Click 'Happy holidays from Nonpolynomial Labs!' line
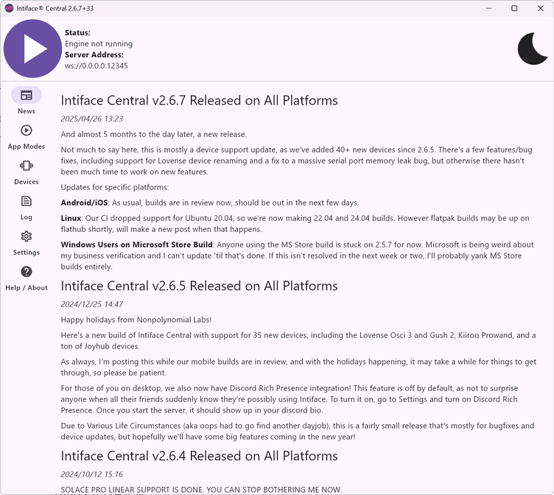The height and width of the screenshot is (495, 554). pyautogui.click(x=136, y=320)
